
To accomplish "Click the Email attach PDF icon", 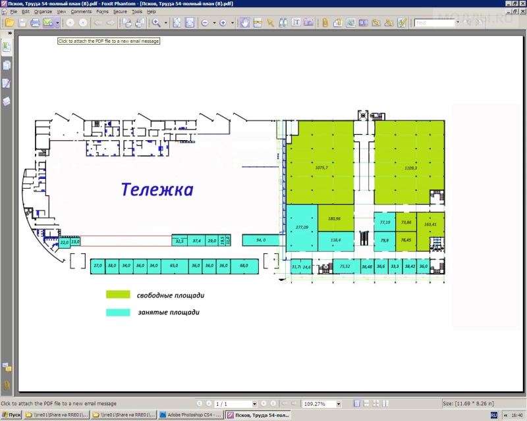I will (x=48, y=22).
